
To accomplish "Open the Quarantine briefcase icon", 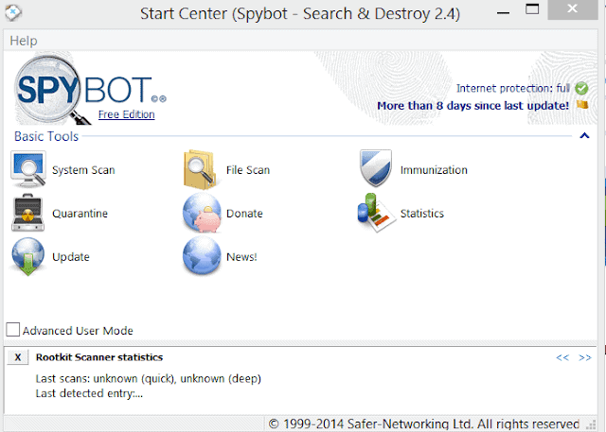I will coord(27,213).
